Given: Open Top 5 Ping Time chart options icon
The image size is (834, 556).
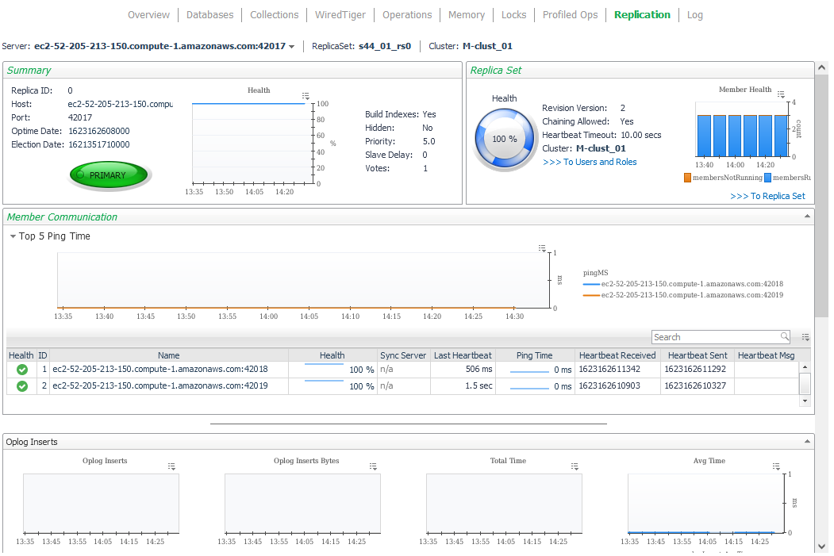Looking at the screenshot, I should pos(542,248).
